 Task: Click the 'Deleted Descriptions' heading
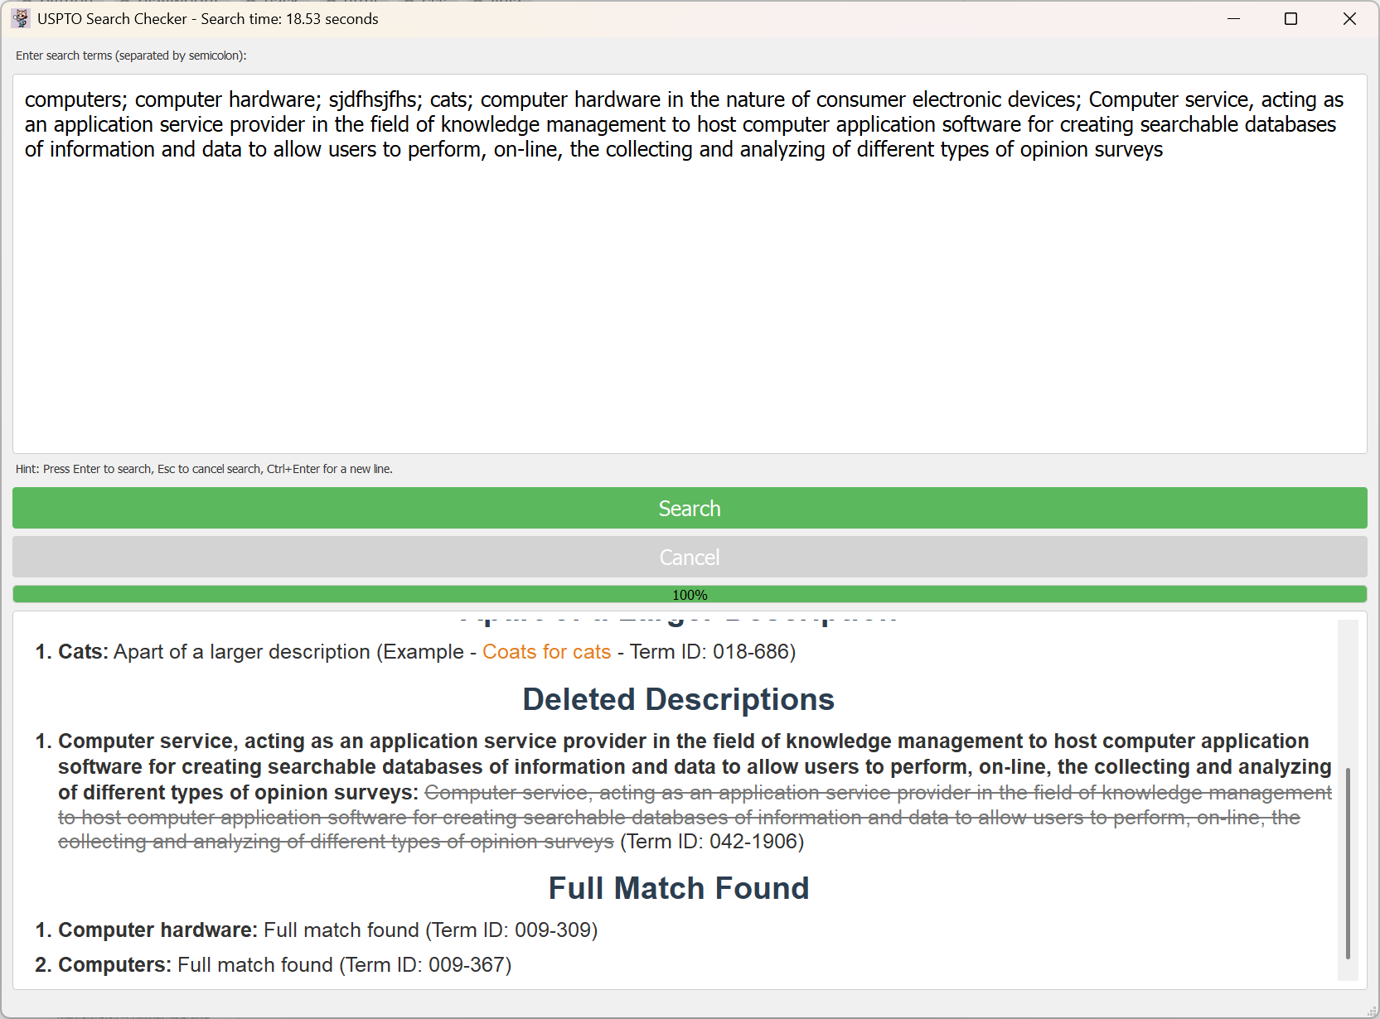[x=678, y=699]
